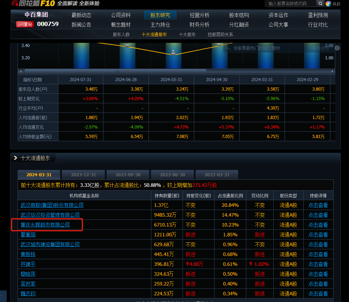Open the 股本结构 menu
This screenshot has width=349, height=302.
pyautogui.click(x=239, y=15)
